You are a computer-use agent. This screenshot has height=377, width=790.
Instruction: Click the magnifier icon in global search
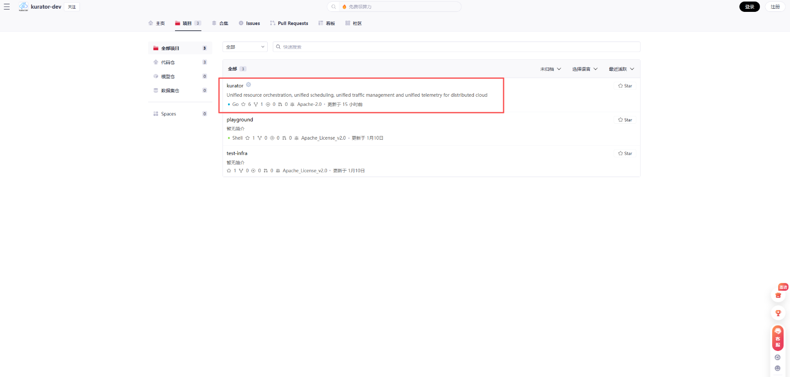tap(334, 7)
